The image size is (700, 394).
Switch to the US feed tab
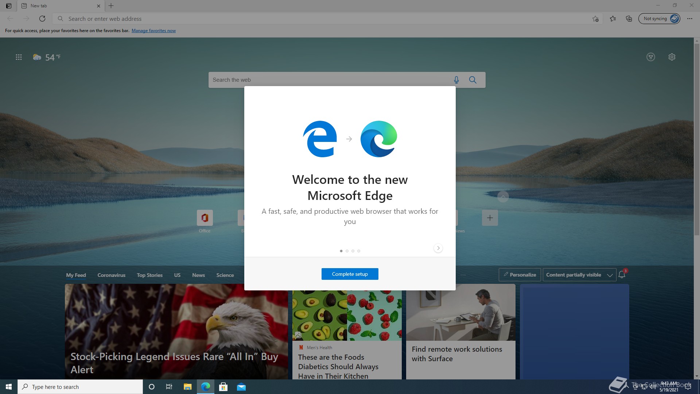pos(177,275)
